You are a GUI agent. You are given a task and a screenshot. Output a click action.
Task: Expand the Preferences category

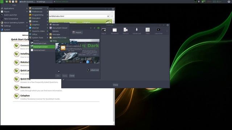[x=38, y=12]
